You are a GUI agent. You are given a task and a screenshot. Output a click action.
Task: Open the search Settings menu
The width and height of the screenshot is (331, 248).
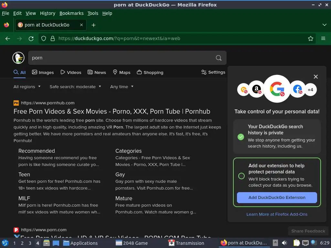(213, 72)
